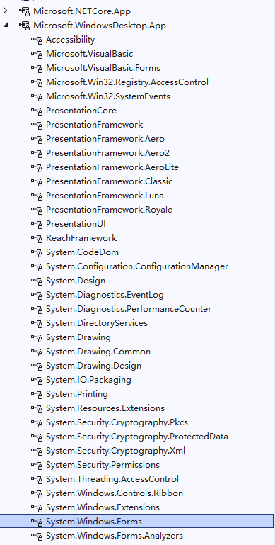Viewport: 275px width, 545px height.
Task: Click the ReachFramework assembly icon
Action: pyautogui.click(x=37, y=238)
